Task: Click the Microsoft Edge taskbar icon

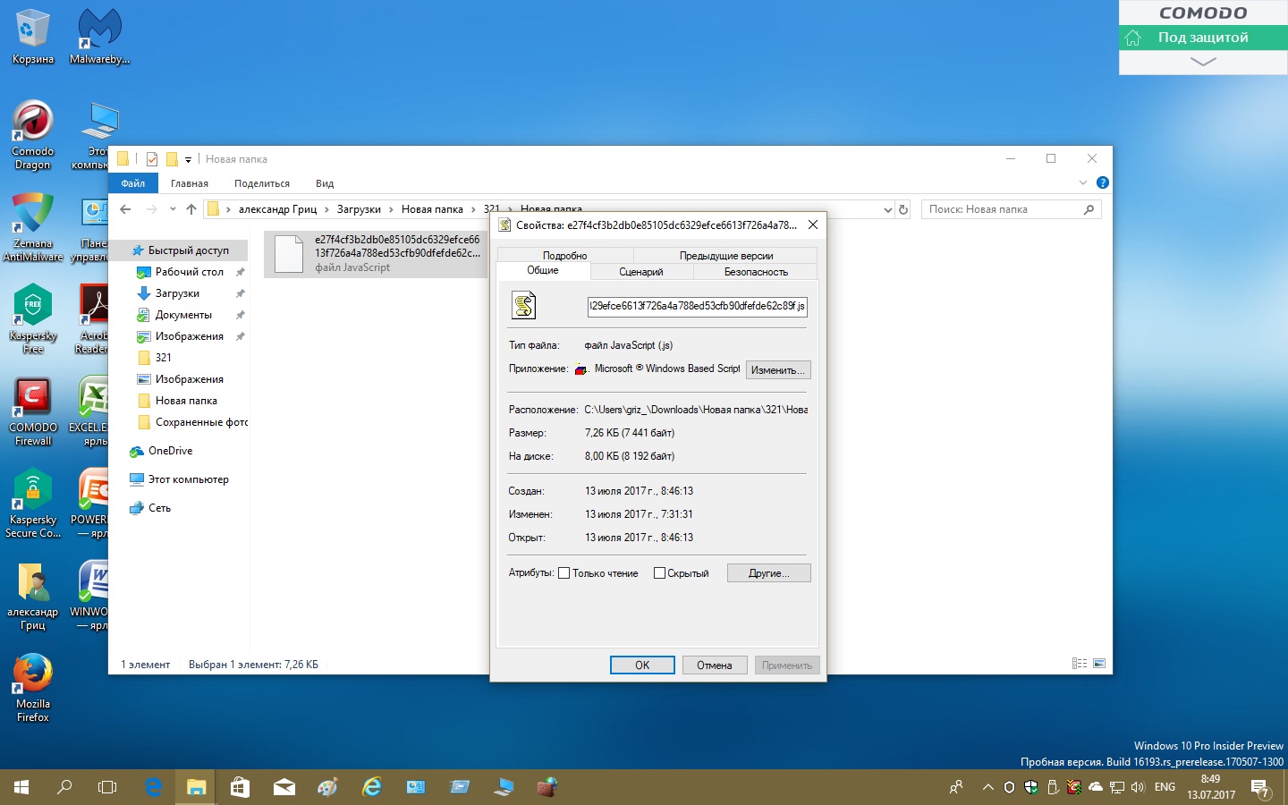Action: (x=154, y=787)
